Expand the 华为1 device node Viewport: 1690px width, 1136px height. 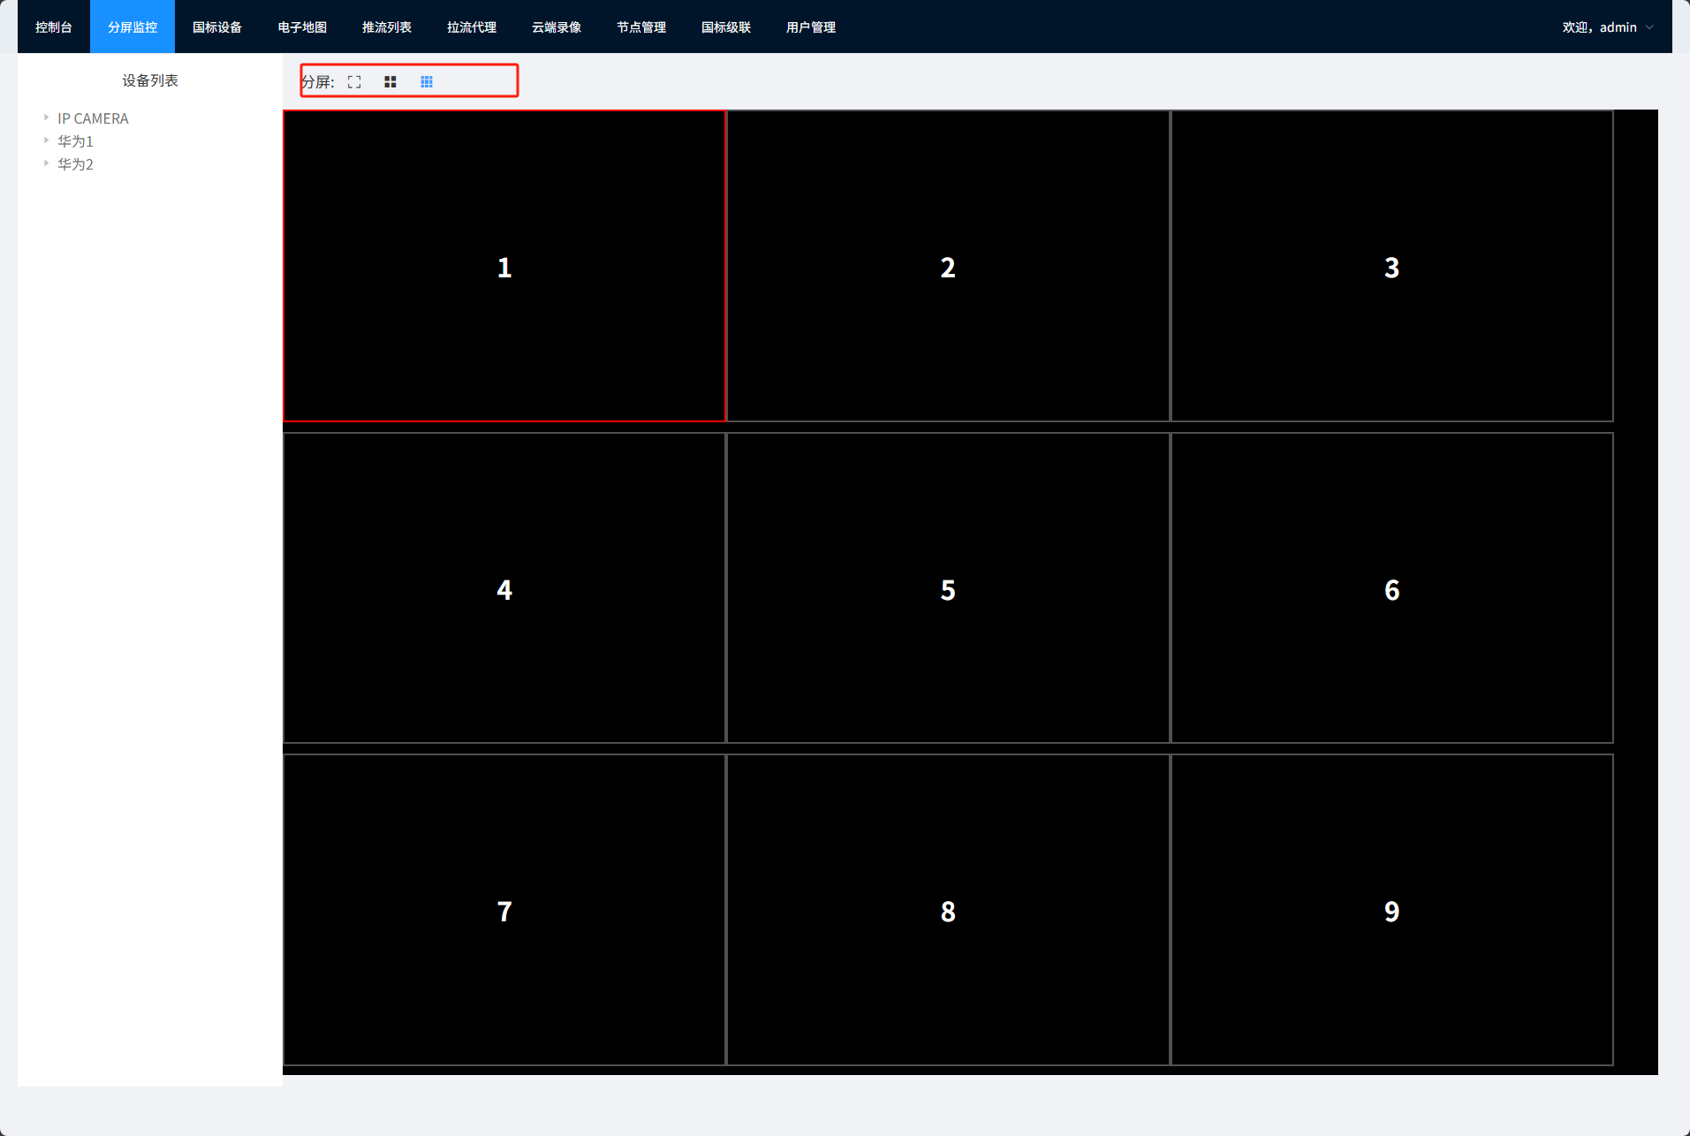pyautogui.click(x=46, y=140)
